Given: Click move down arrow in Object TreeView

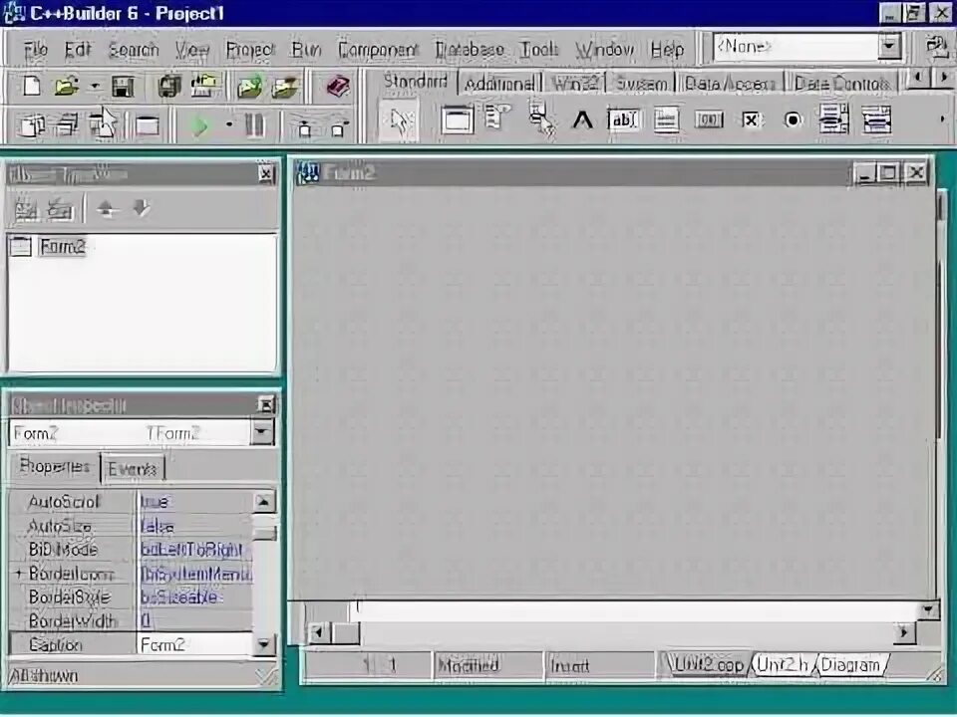Looking at the screenshot, I should click(142, 208).
